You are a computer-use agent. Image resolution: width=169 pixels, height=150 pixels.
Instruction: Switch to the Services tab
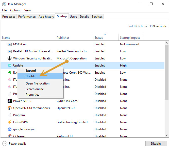[x=97, y=17]
